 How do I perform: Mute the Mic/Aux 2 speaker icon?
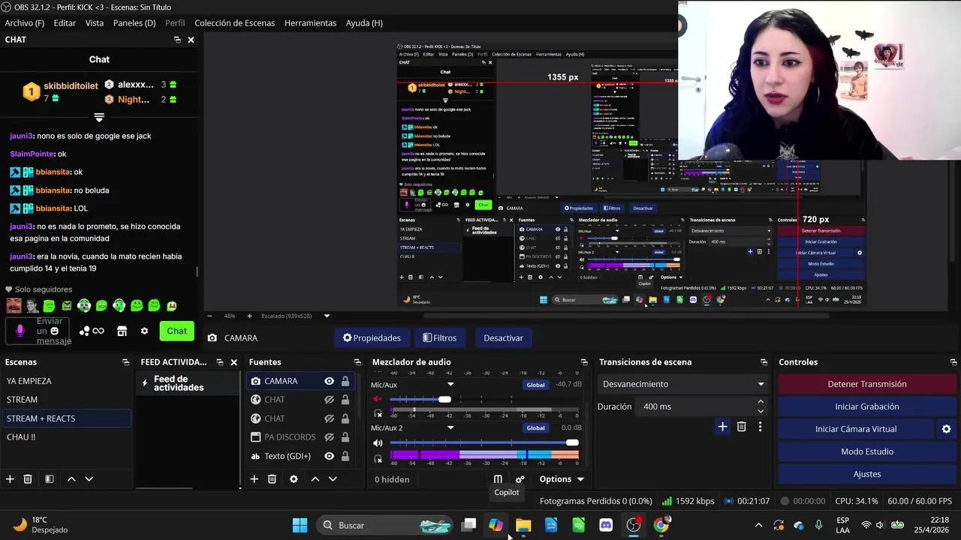point(378,442)
